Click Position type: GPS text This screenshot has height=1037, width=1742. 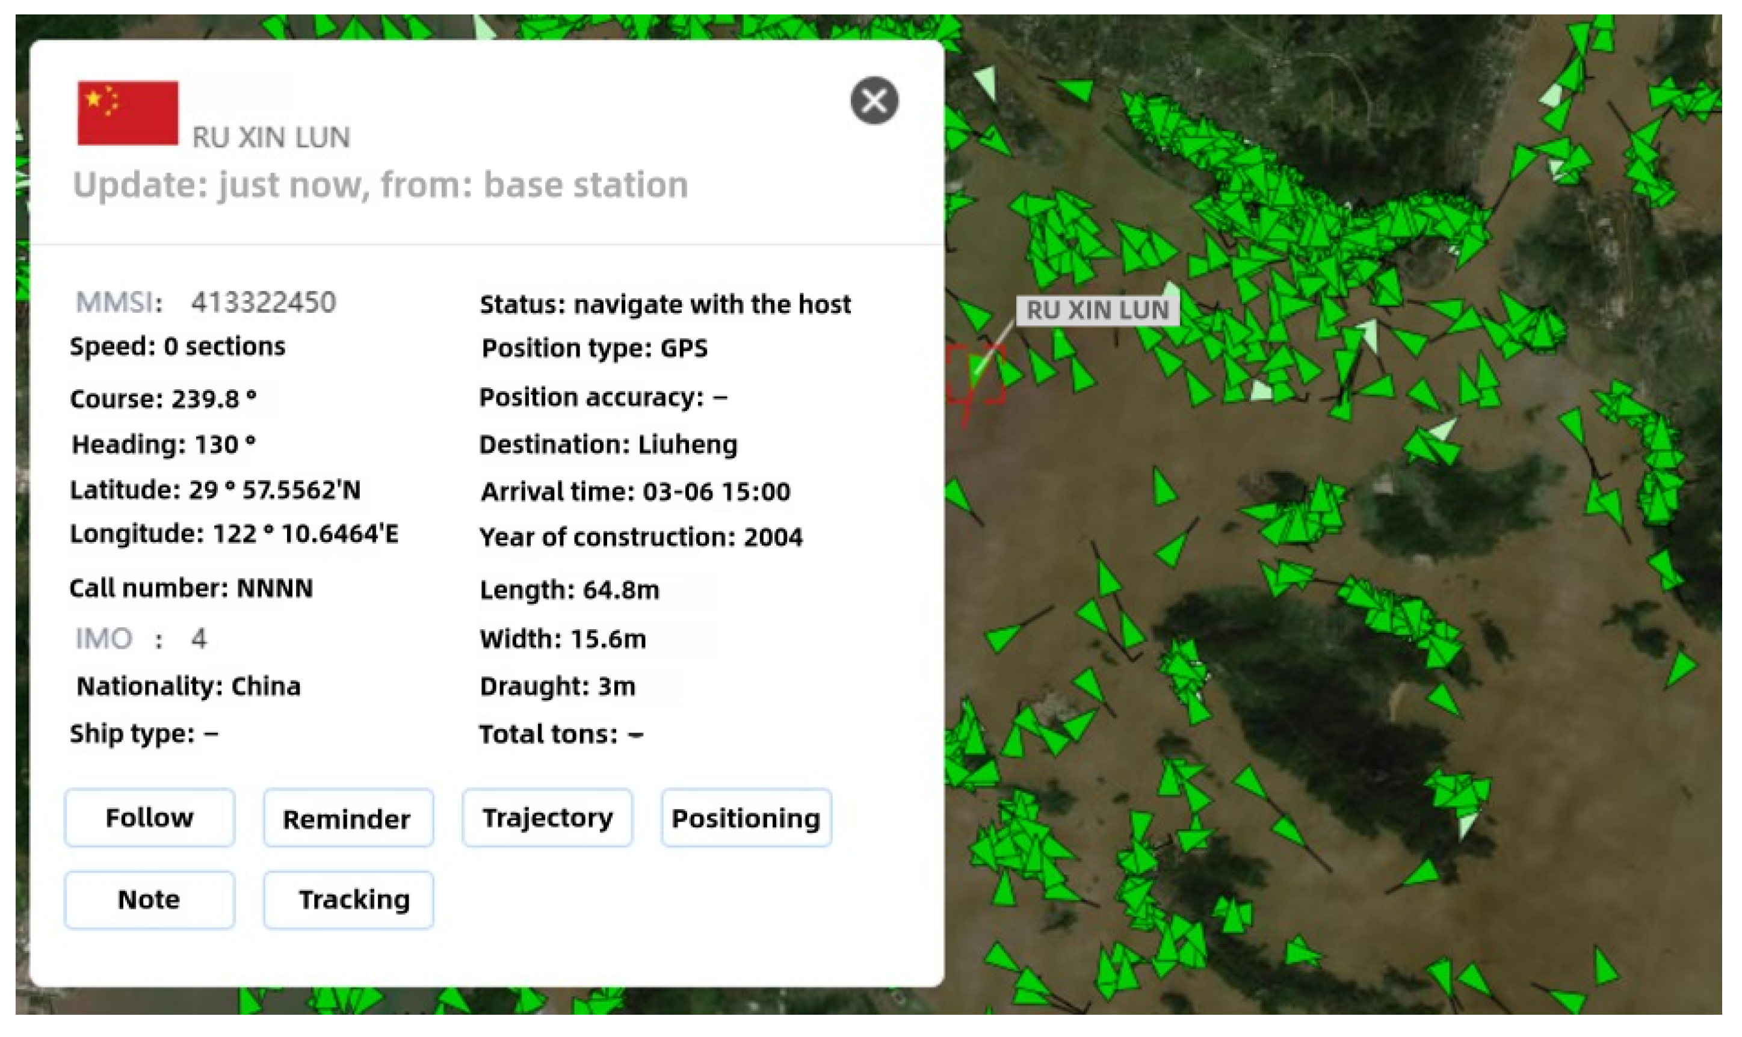click(x=595, y=348)
